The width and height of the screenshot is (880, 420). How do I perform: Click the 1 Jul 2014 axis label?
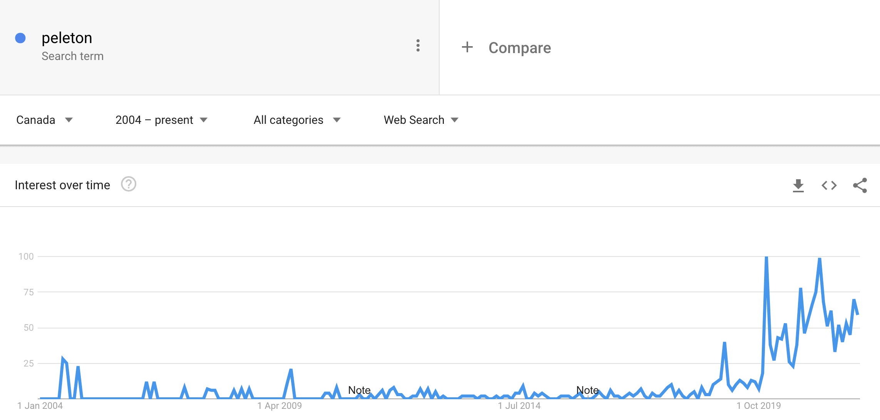click(x=519, y=406)
